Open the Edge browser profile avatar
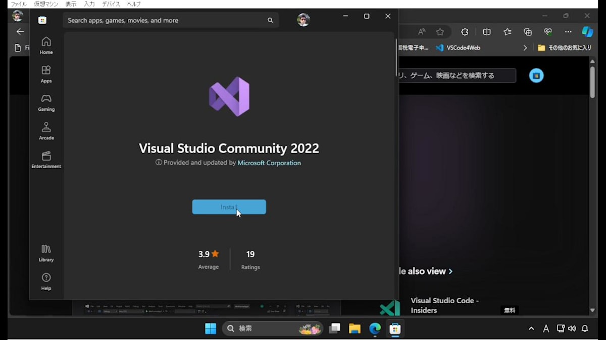606x340 pixels. pyautogui.click(x=17, y=16)
